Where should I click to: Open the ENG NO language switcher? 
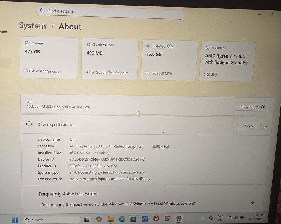(220, 218)
